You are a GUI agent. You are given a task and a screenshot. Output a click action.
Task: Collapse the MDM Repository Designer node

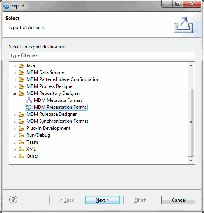pos(14,94)
